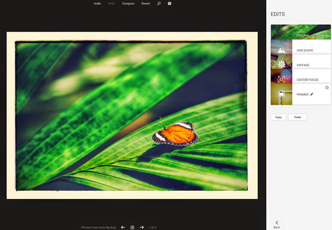Screen dimensions: 332x230
Task: Click the pencil icon beside Frames
Action: coord(312,94)
